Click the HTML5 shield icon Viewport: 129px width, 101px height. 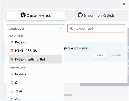point(12,51)
